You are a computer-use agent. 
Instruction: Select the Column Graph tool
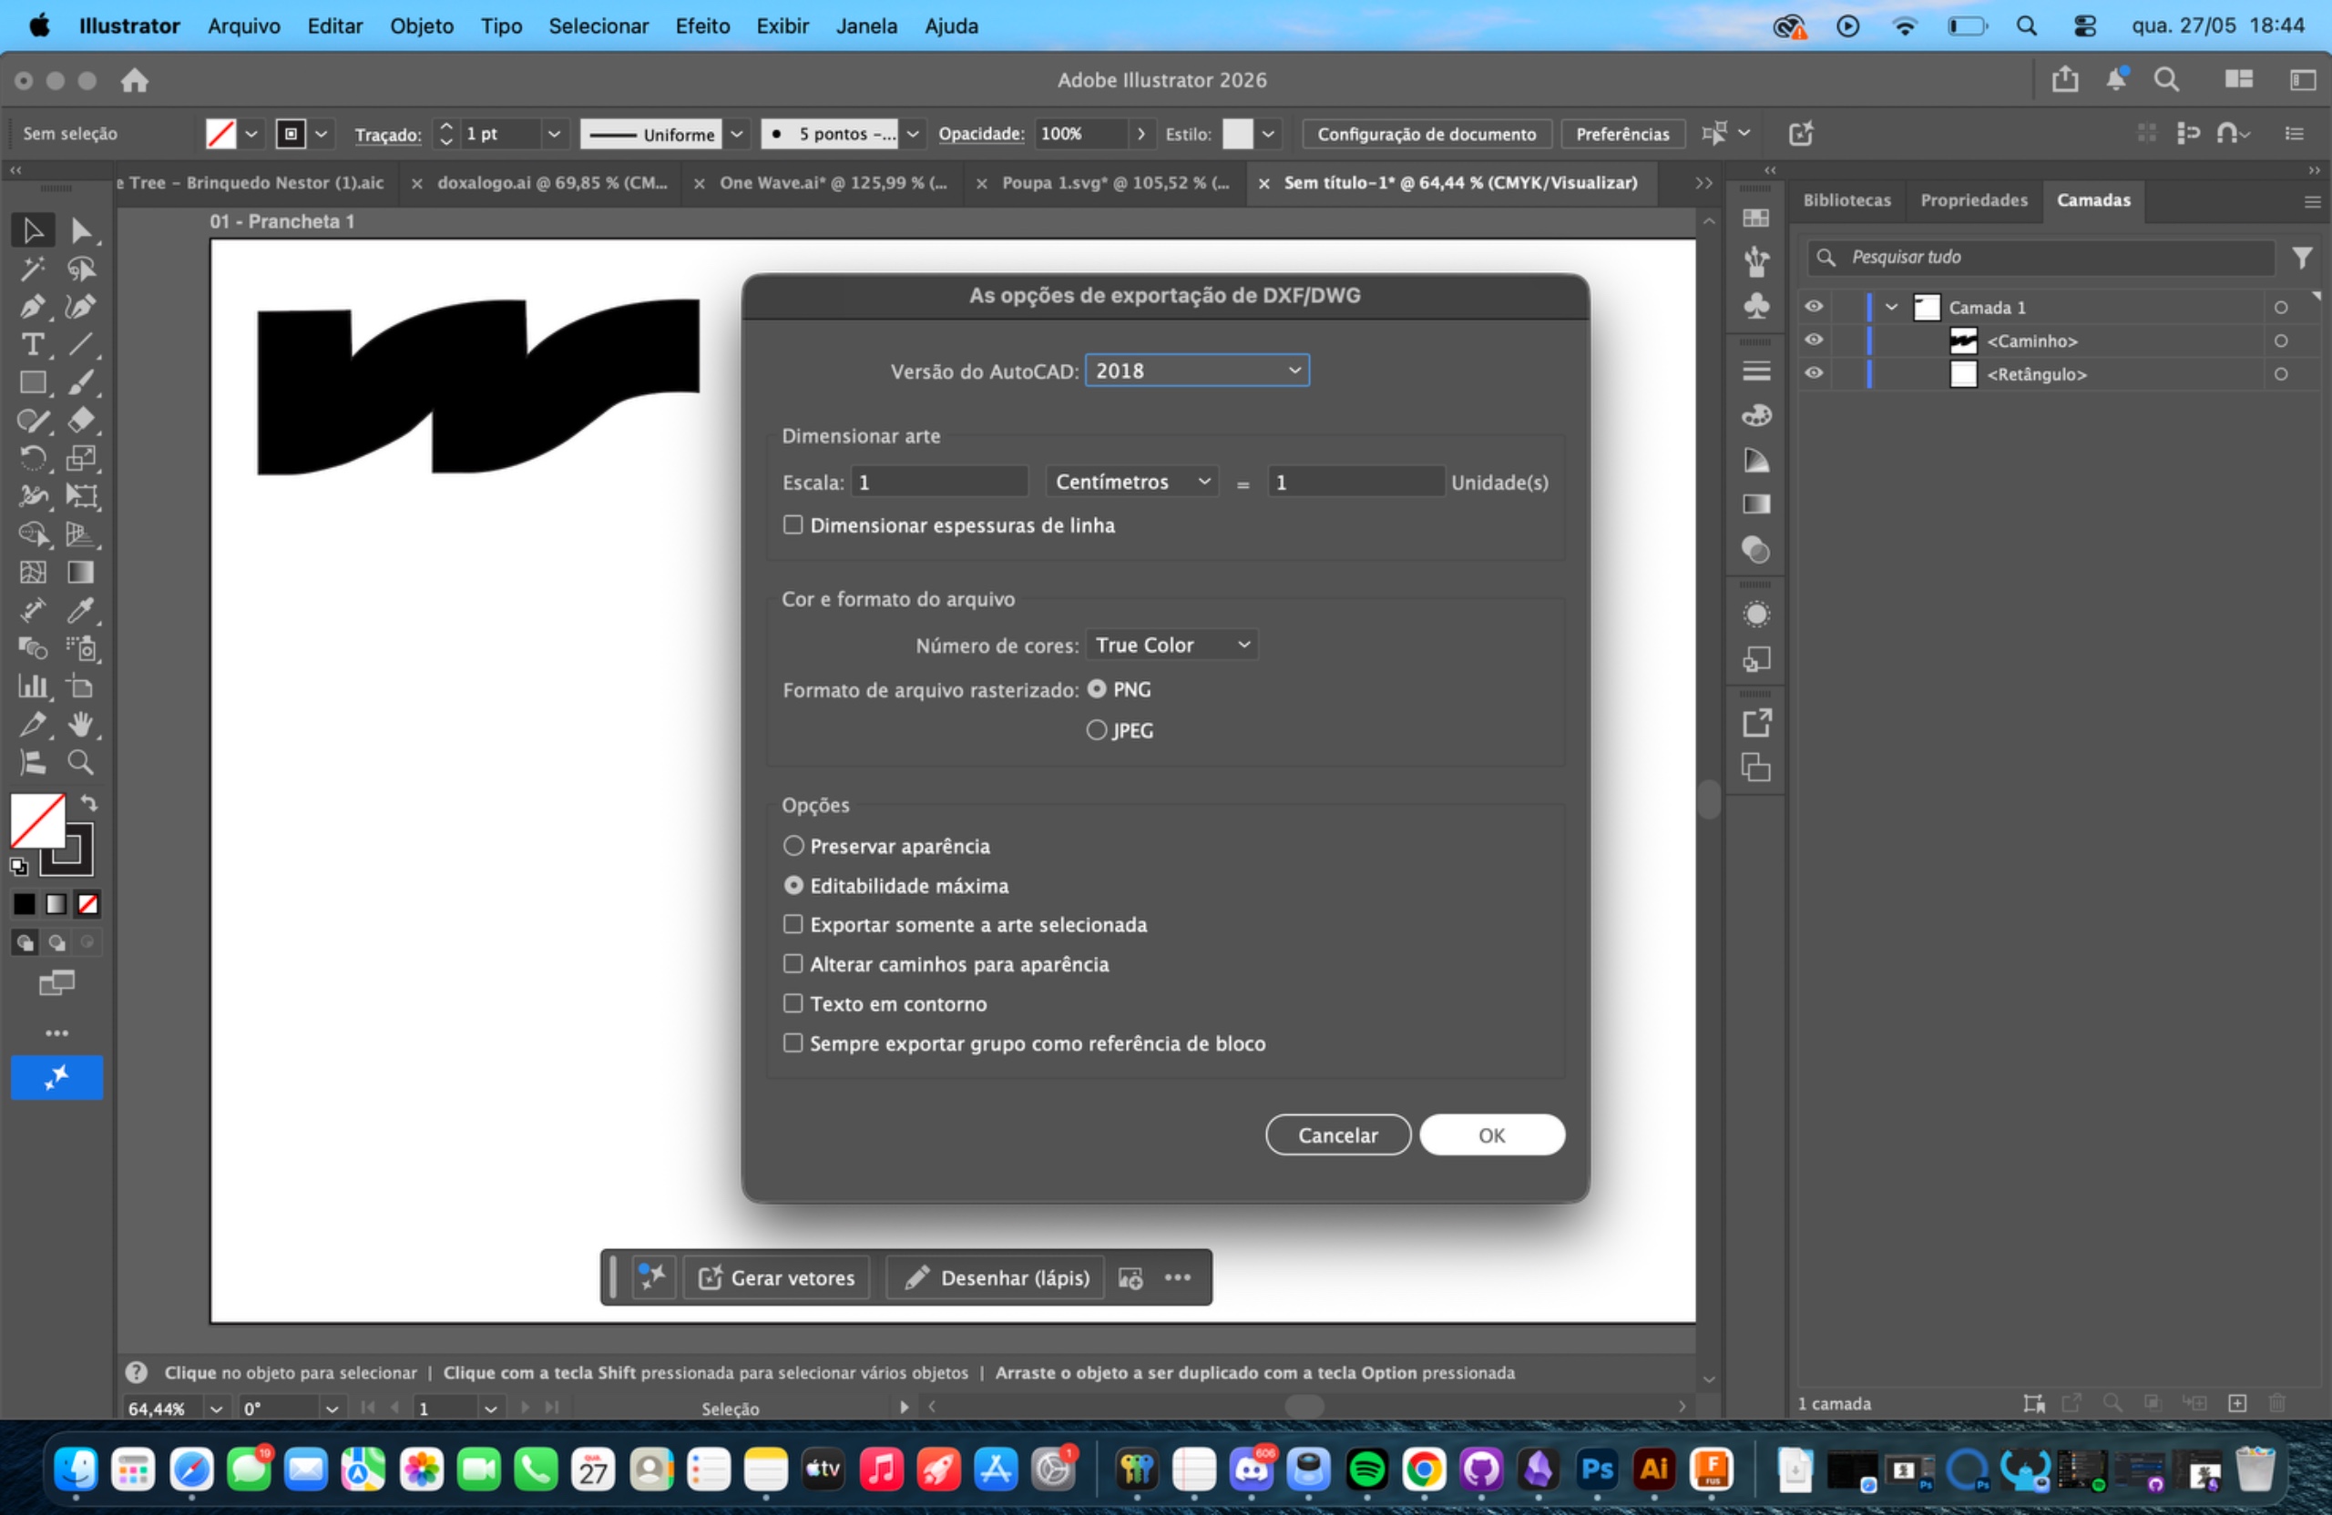pos(32,686)
